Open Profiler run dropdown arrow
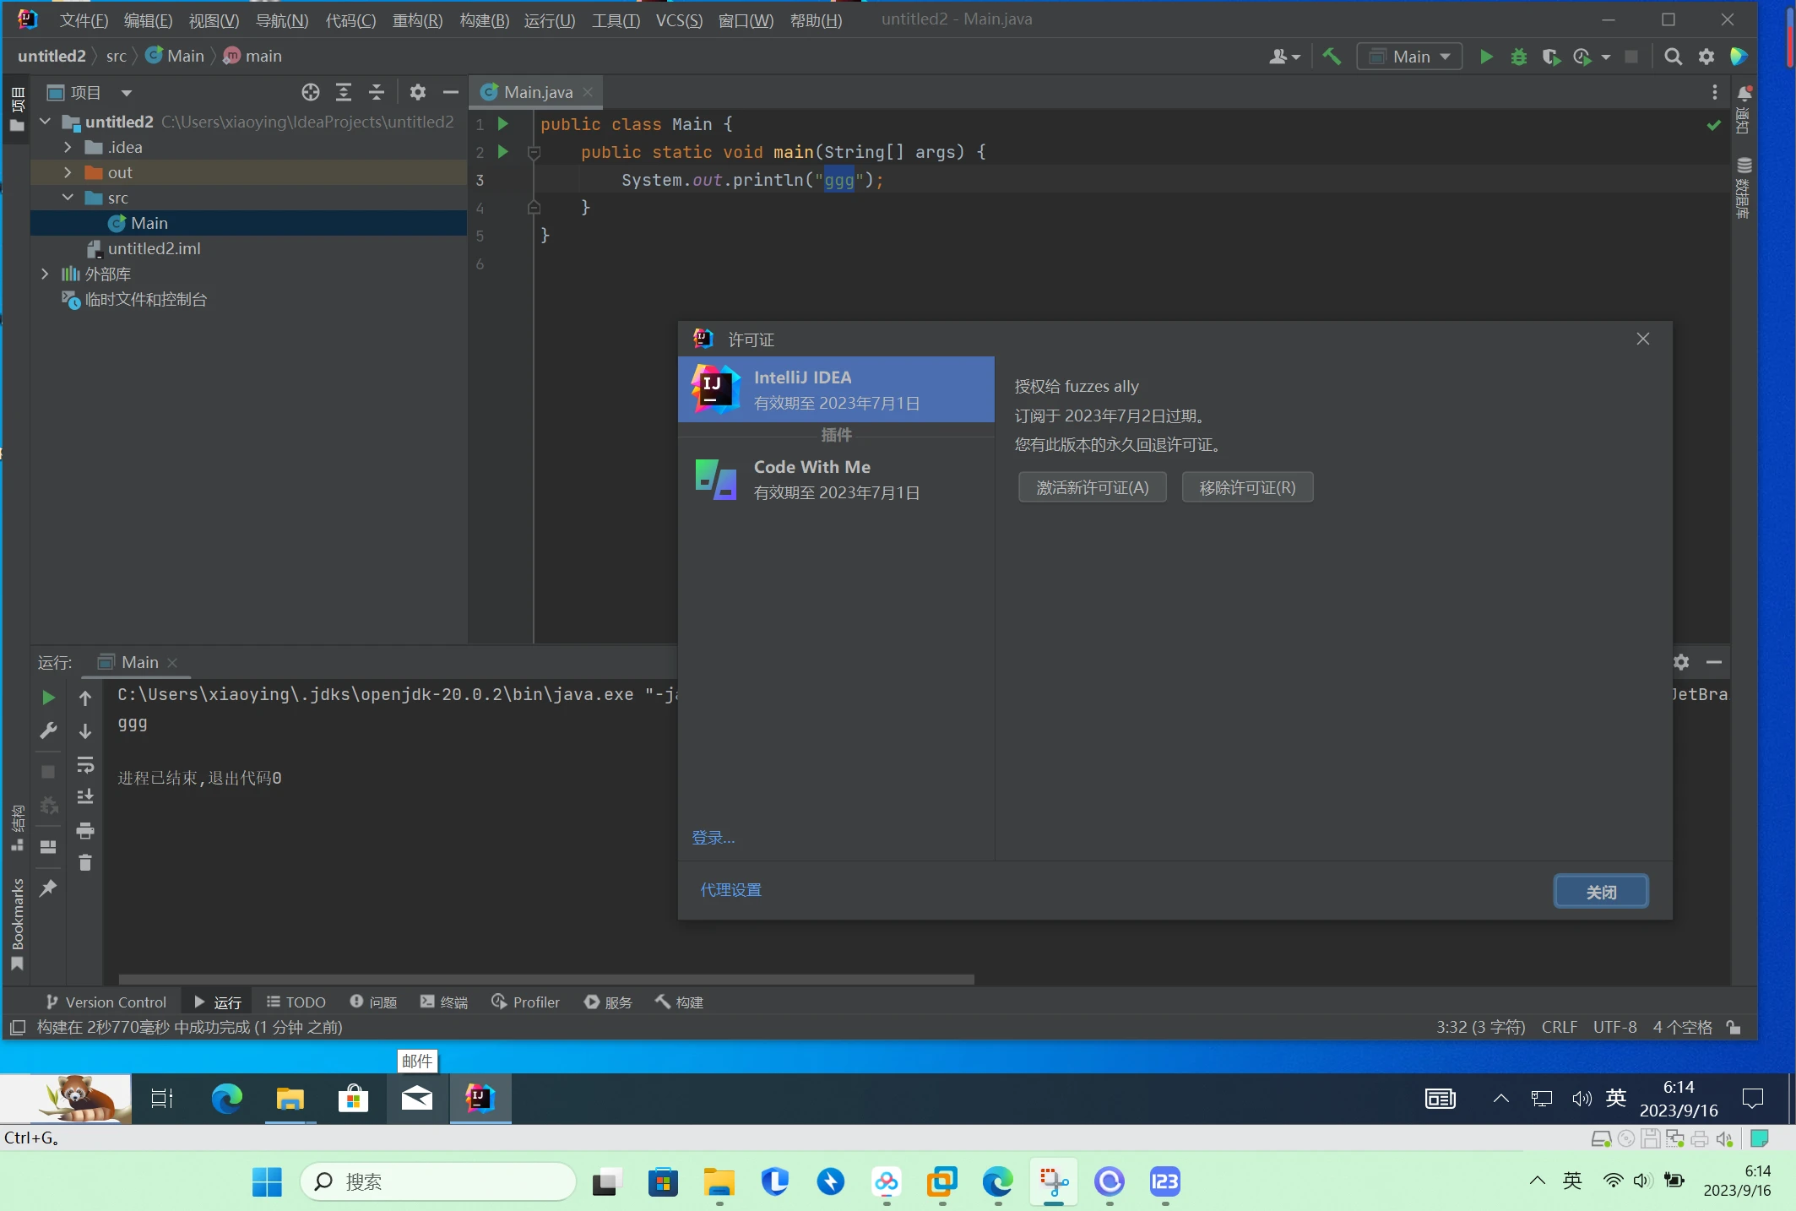1796x1211 pixels. 1605,57
